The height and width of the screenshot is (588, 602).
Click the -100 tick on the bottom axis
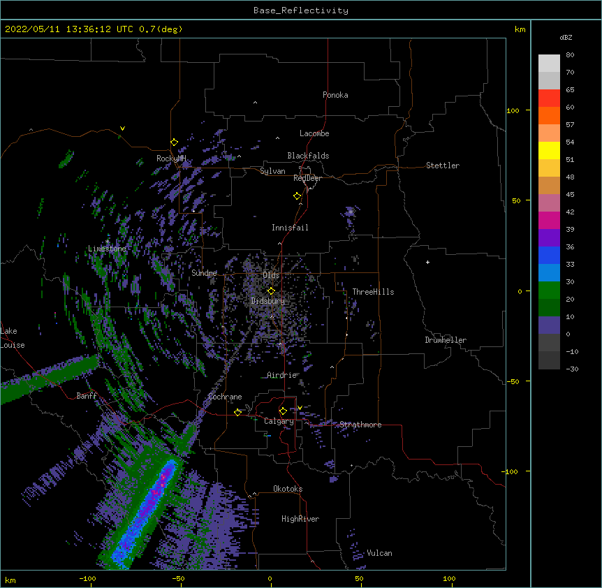(x=88, y=579)
